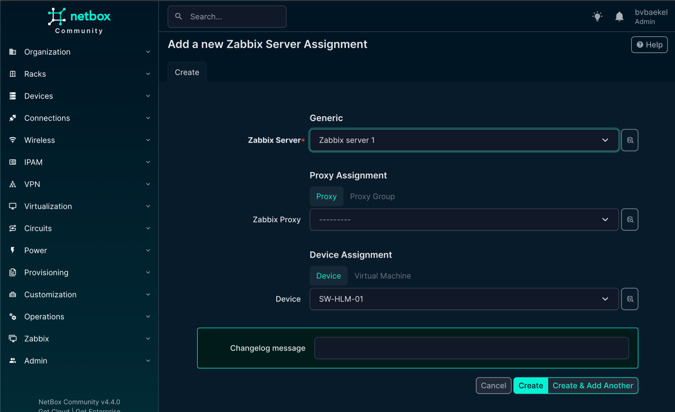Open the Devices section icon in sidebar
The width and height of the screenshot is (675, 412).
[x=13, y=96]
